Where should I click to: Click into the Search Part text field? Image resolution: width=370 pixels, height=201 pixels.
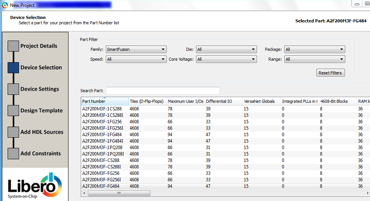pos(163,91)
